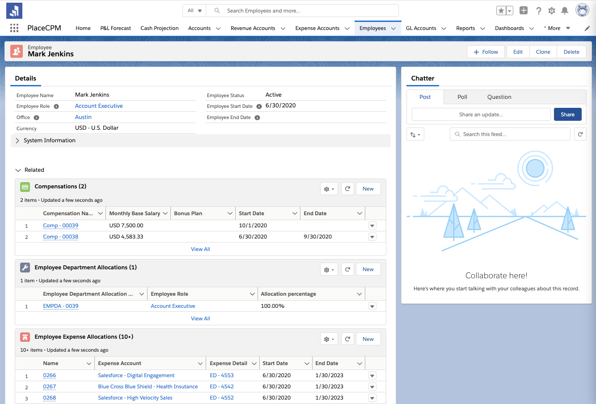Image resolution: width=596 pixels, height=404 pixels.
Task: Click the notifications bell icon
Action: click(x=565, y=11)
